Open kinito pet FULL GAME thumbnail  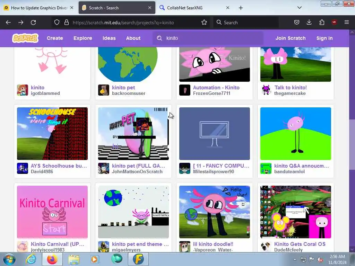point(133,134)
